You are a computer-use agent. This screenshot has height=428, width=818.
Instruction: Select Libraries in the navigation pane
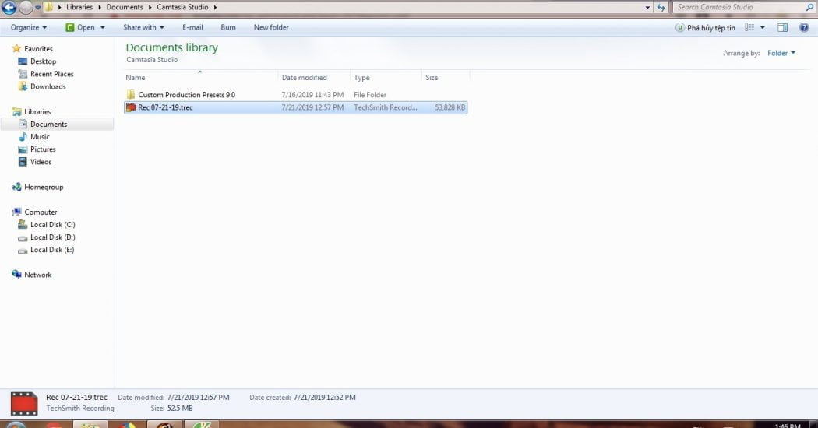[x=37, y=111]
